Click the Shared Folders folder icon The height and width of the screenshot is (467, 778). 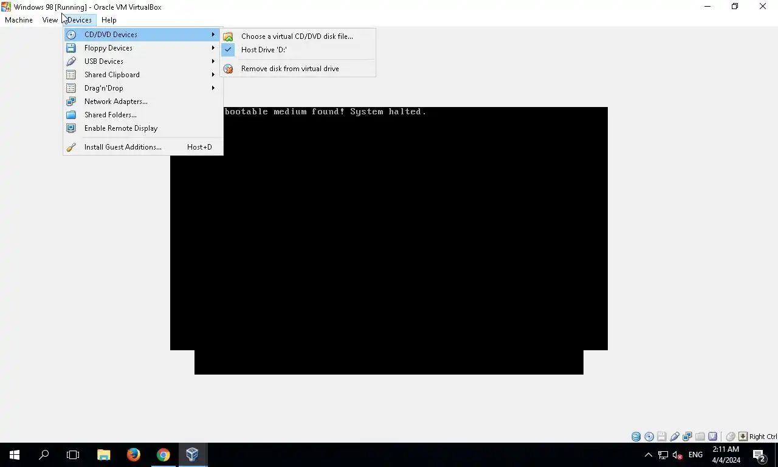[71, 115]
